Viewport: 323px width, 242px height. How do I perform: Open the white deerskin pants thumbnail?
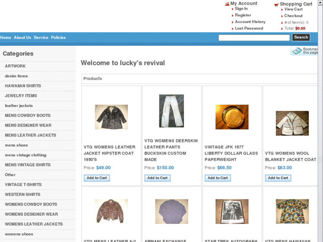pyautogui.click(x=171, y=111)
